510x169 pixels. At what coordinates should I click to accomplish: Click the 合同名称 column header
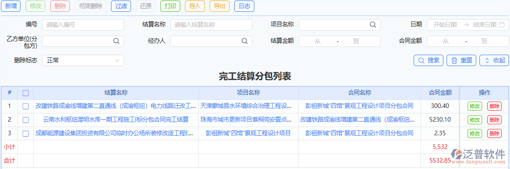359,92
